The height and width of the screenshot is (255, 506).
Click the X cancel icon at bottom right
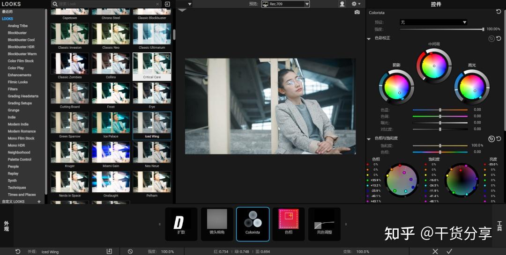click(435, 251)
